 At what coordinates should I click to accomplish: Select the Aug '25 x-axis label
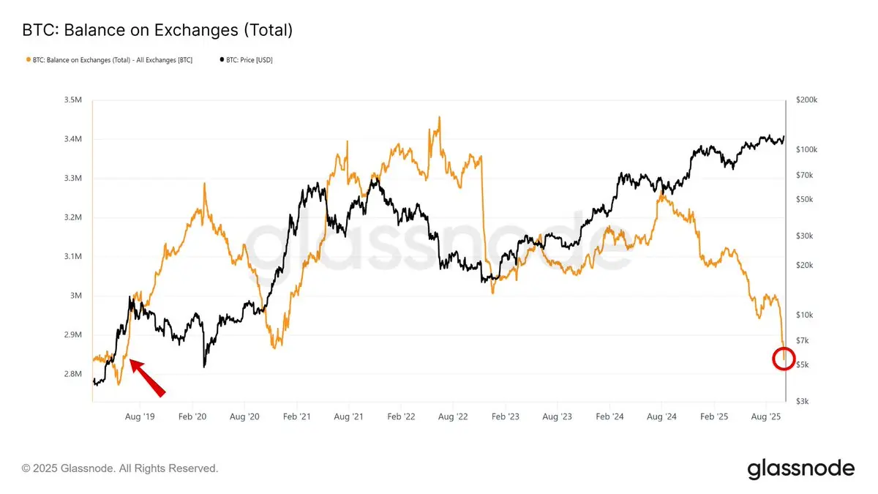tap(765, 416)
